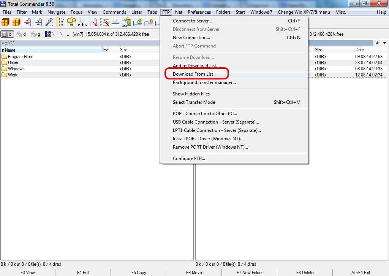Open the Lister menu
The image size is (389, 276).
point(137,12)
